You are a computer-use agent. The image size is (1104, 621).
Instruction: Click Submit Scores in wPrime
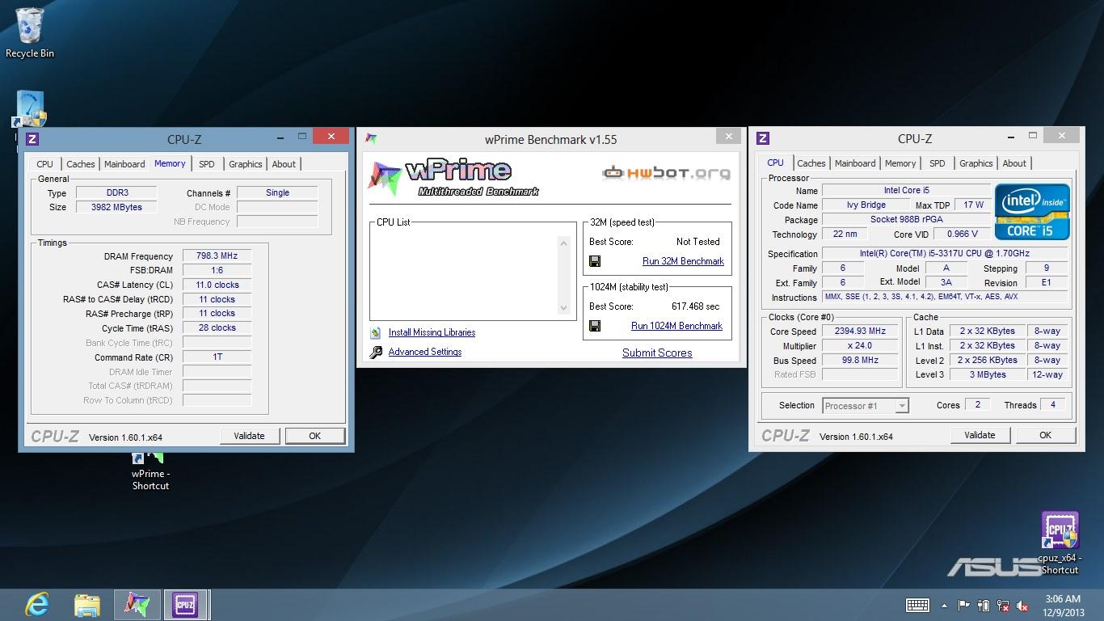657,353
